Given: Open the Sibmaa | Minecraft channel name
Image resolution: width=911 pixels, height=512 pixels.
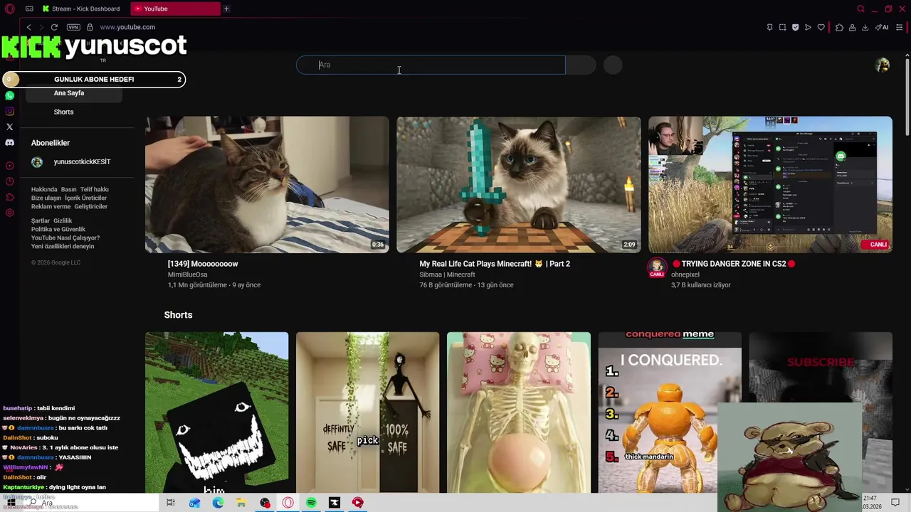Looking at the screenshot, I should pos(447,274).
